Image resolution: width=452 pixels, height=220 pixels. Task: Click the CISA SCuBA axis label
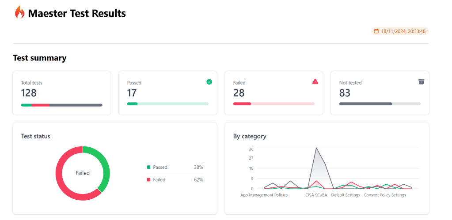pyautogui.click(x=316, y=195)
